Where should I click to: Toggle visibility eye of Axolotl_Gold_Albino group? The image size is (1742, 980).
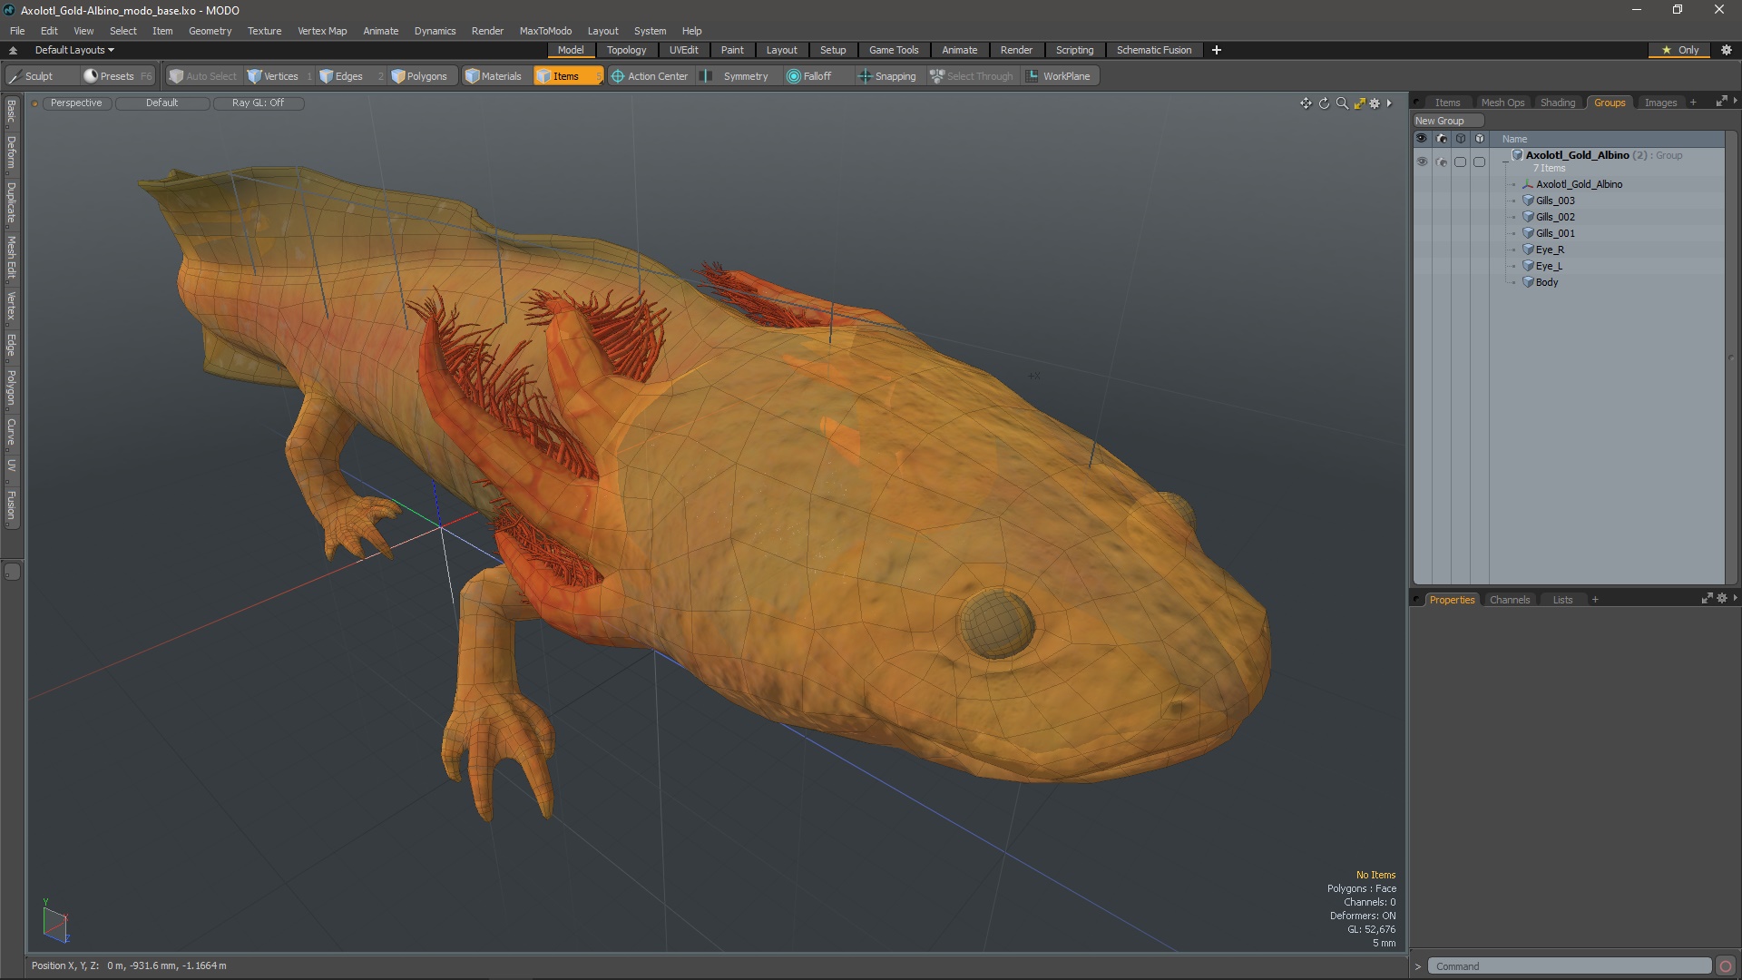1422,162
